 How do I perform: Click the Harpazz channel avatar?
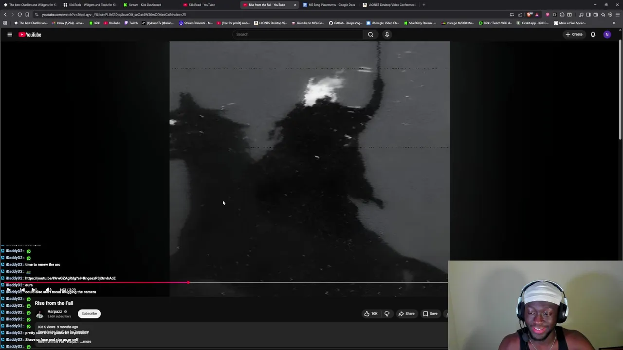coord(39,314)
